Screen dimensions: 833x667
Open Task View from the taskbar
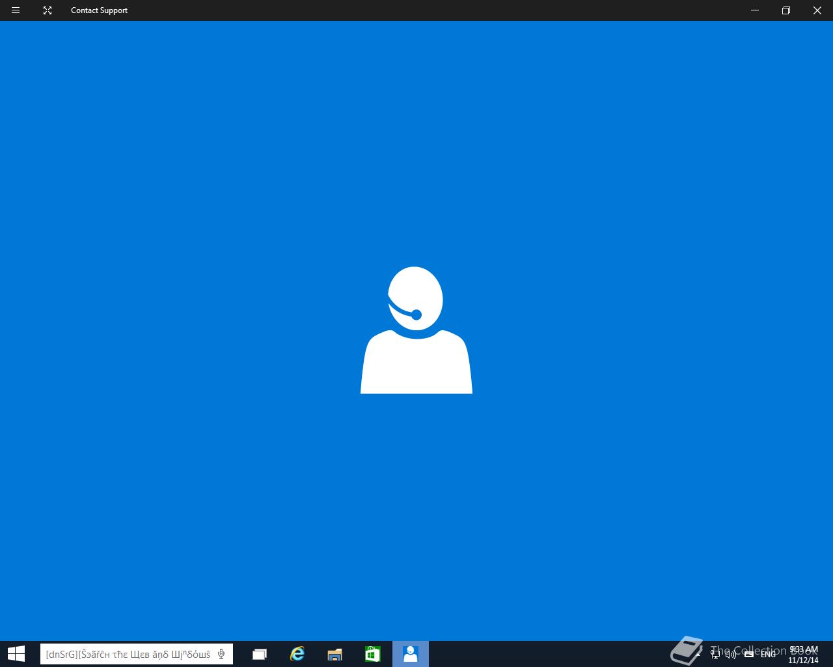(260, 654)
